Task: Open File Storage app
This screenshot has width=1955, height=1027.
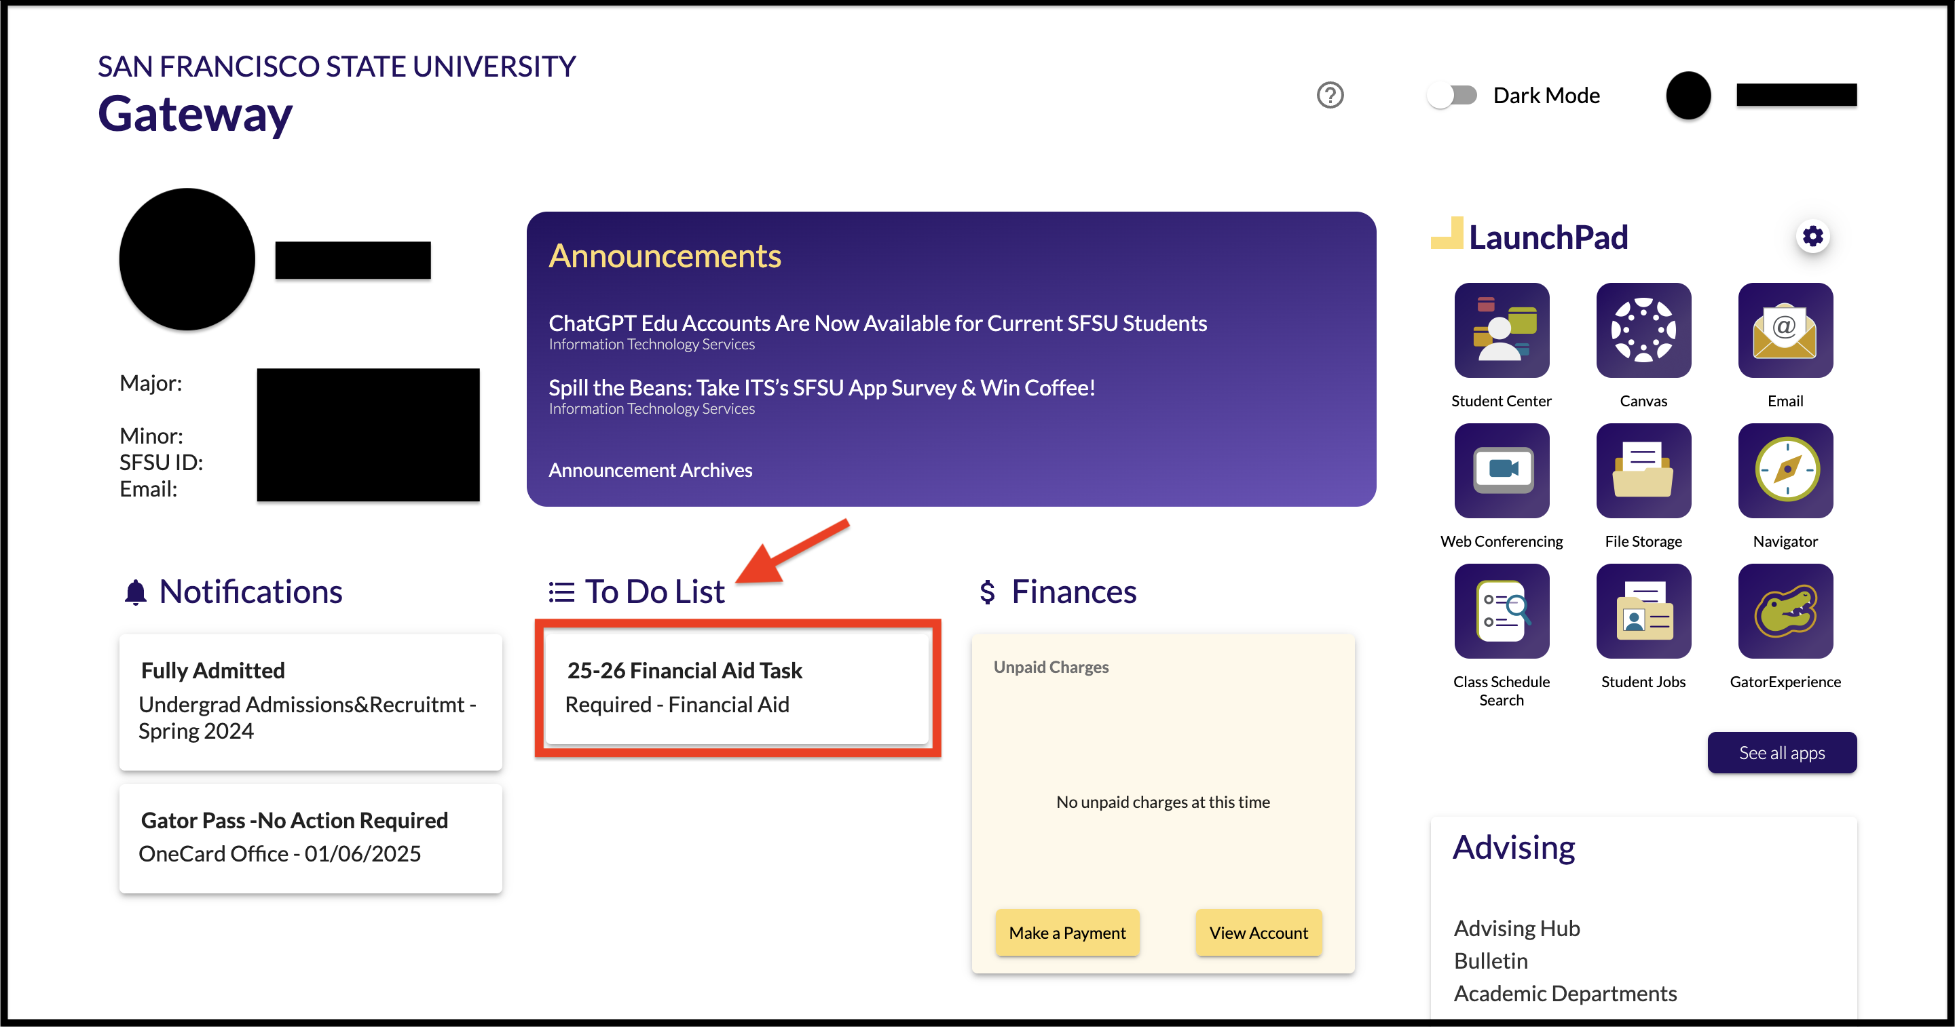Action: click(x=1643, y=470)
